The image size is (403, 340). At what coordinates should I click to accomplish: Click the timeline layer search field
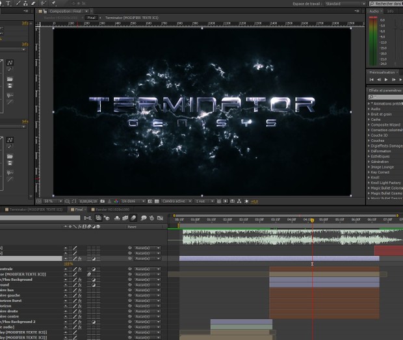click(x=40, y=218)
